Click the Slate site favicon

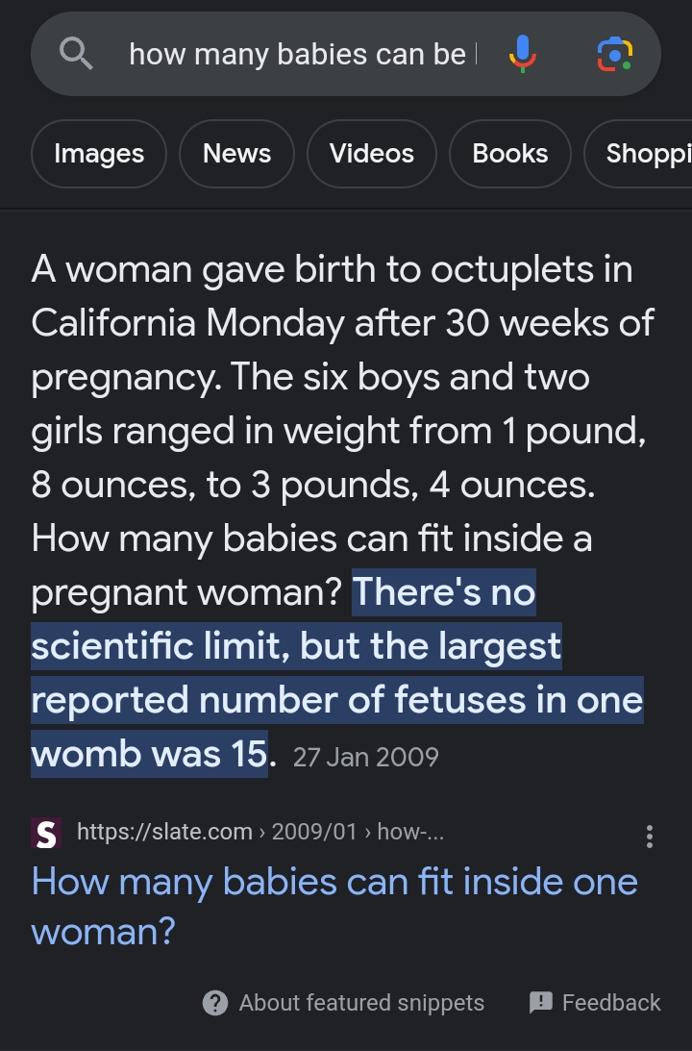pos(46,833)
